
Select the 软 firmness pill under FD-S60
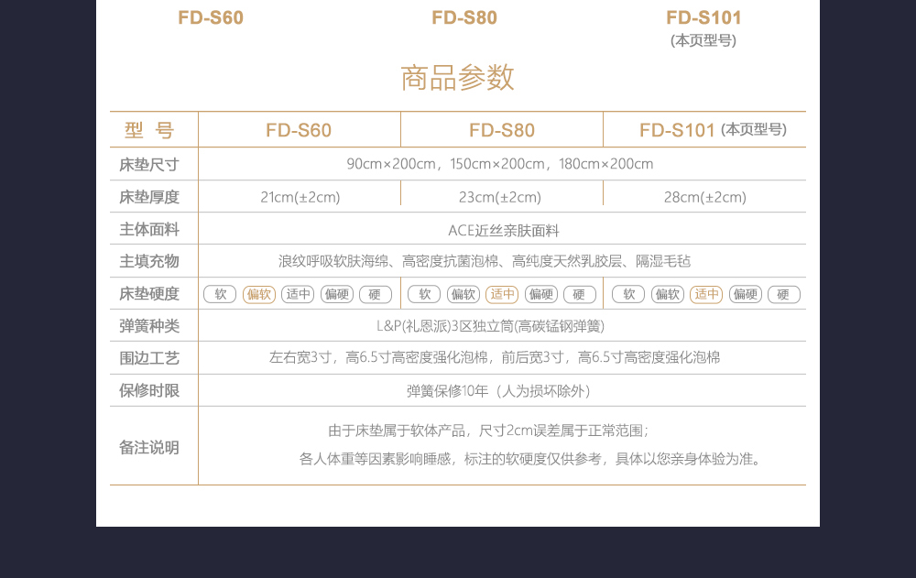(220, 294)
